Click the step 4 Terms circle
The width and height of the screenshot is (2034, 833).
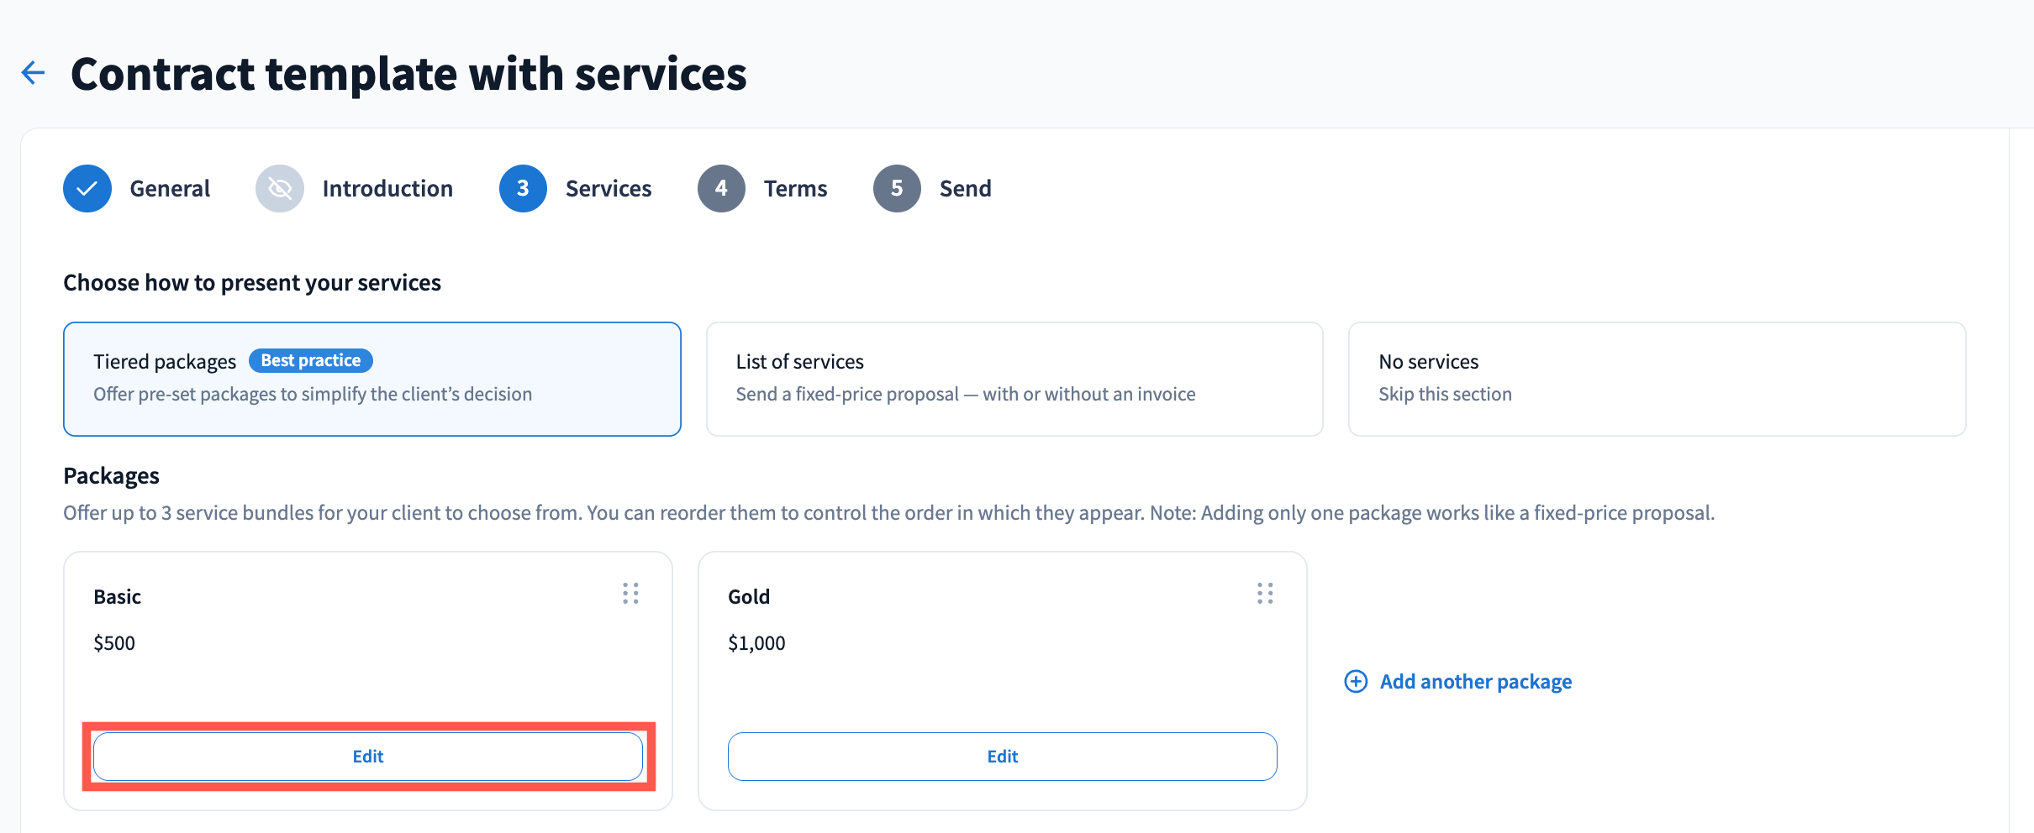(721, 189)
